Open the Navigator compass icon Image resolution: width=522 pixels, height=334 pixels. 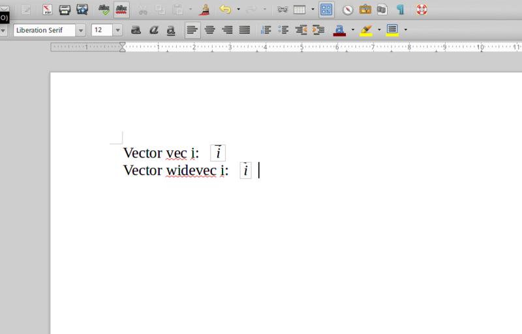(348, 10)
